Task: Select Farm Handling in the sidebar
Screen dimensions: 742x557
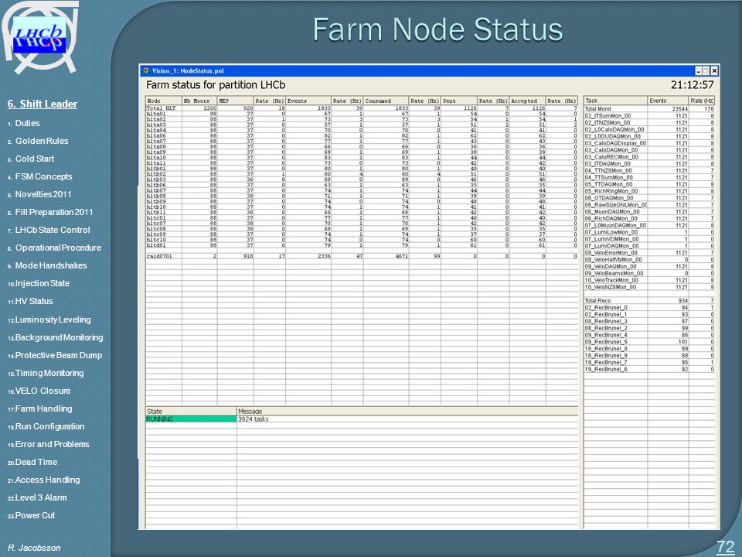Action: [43, 408]
